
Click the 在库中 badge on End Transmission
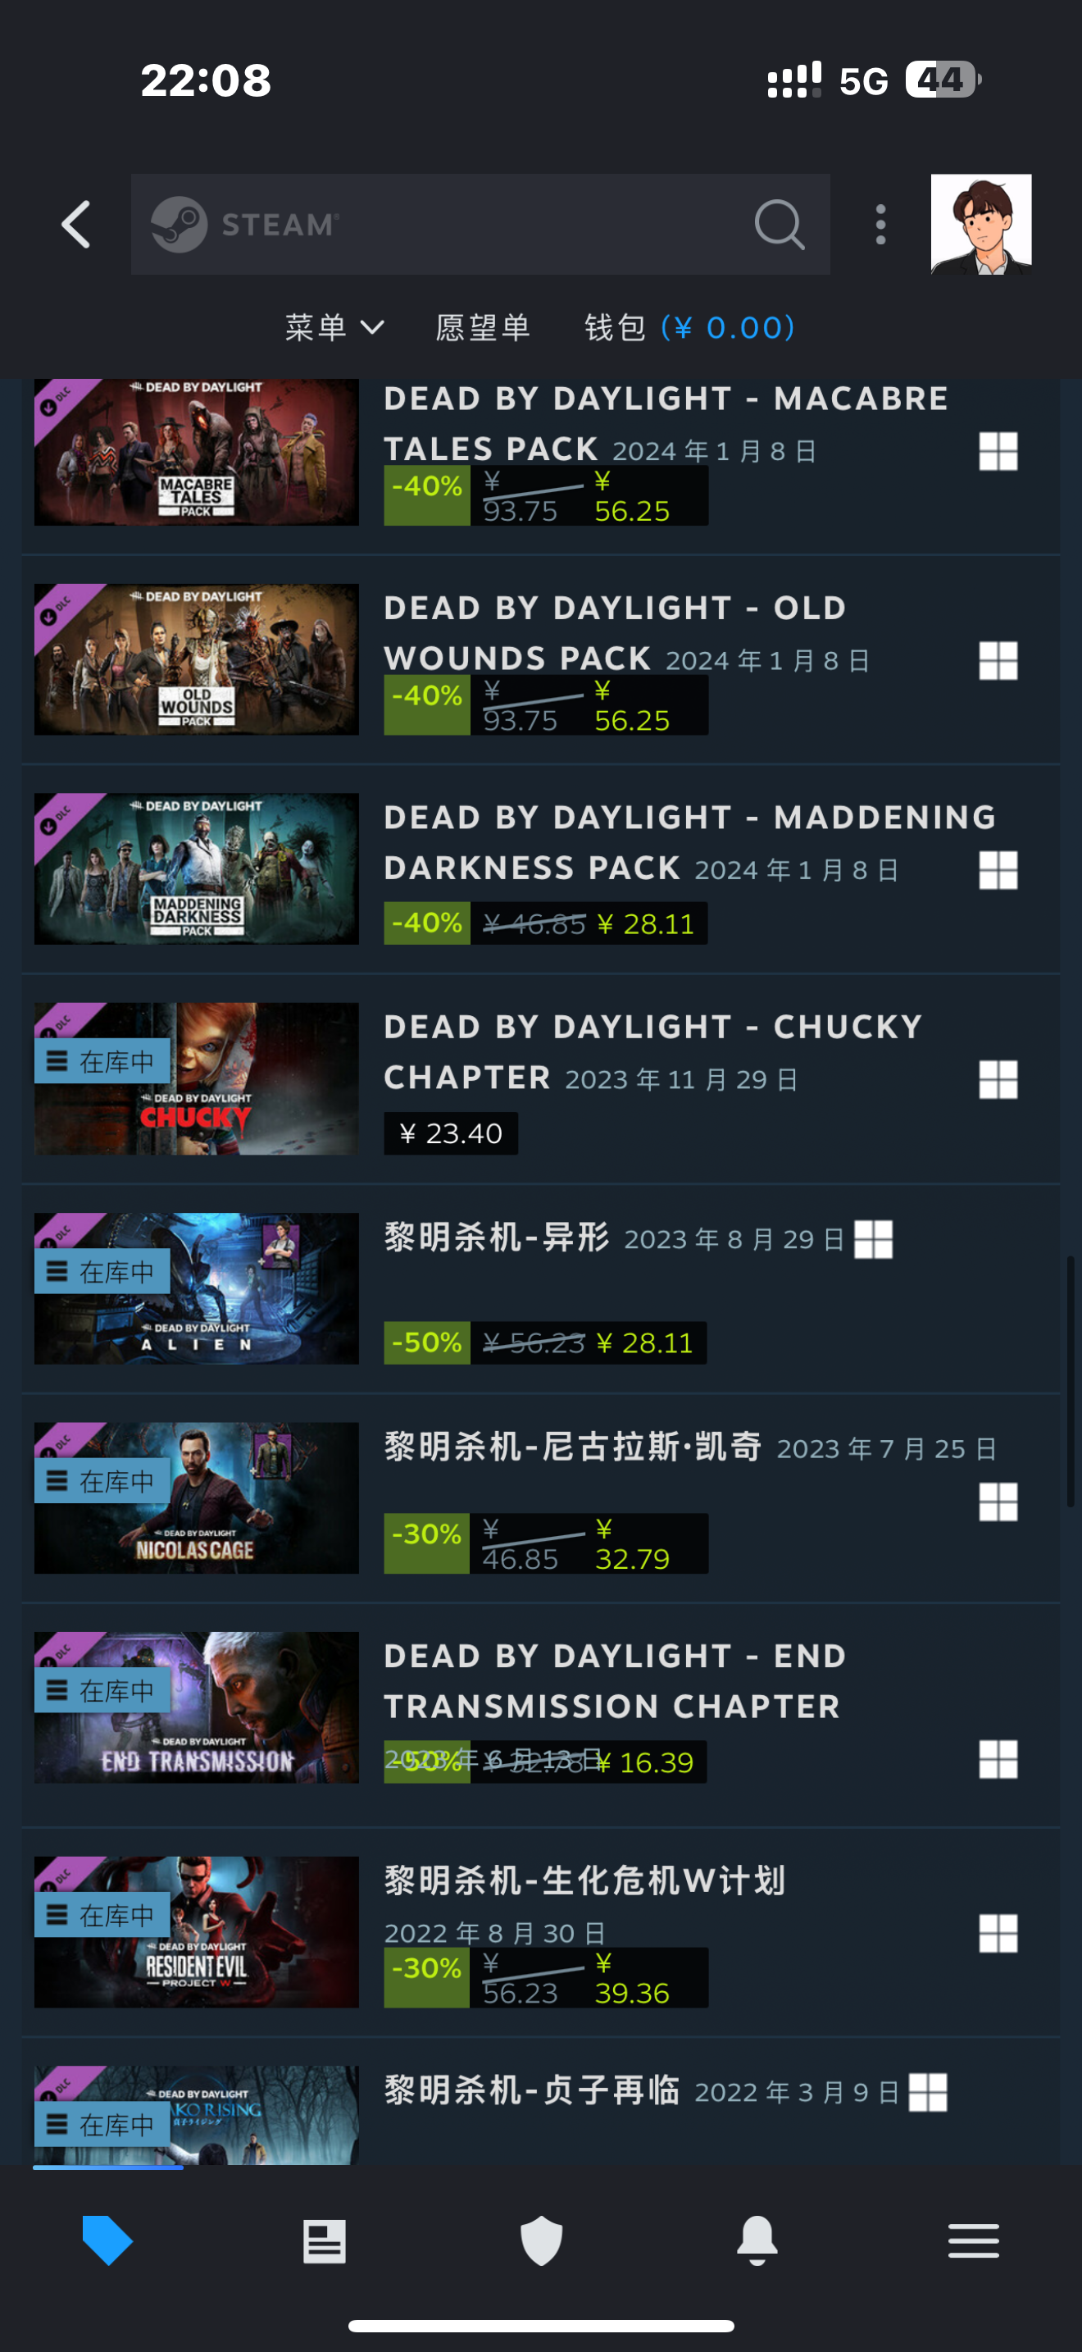pos(102,1691)
